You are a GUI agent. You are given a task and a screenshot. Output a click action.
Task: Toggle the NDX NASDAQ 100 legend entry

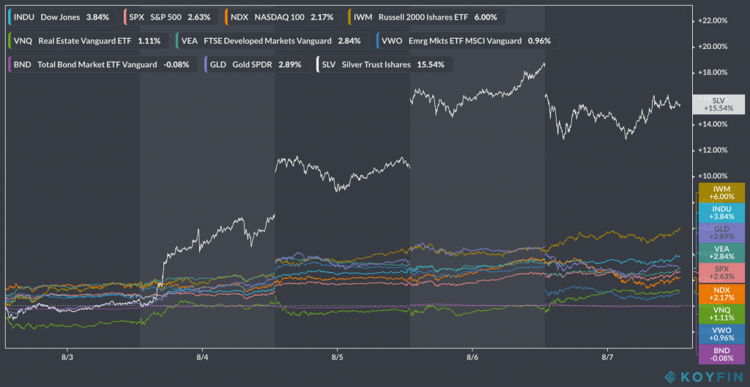coord(283,16)
